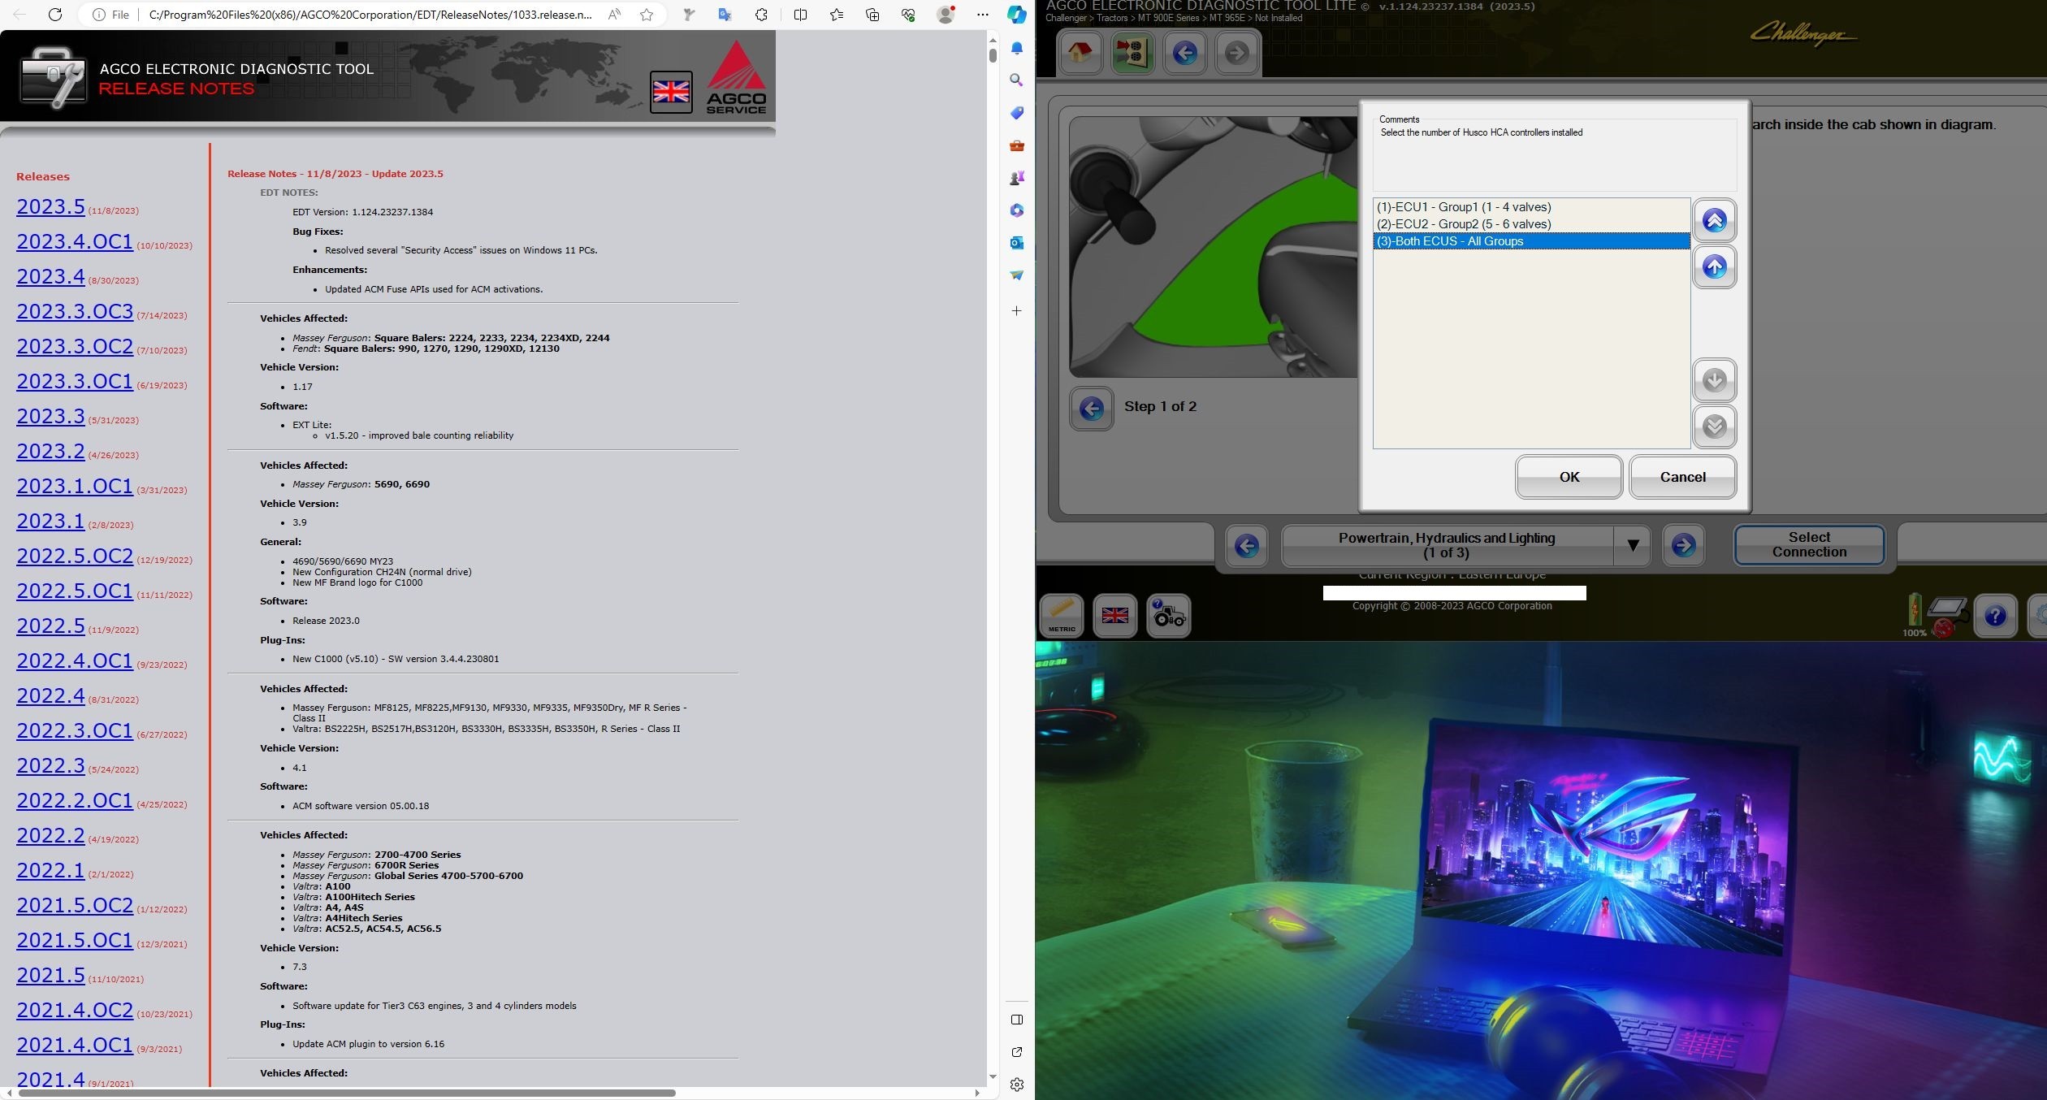Click the Select Connection button
Screen dimensions: 2047x1100
point(1809,544)
